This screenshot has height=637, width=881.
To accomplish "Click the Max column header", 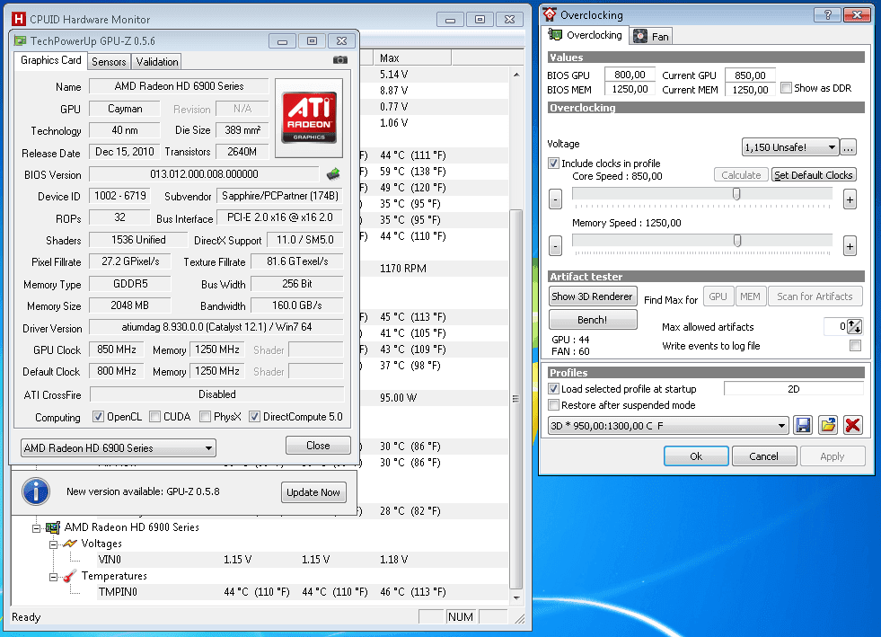I will coord(412,58).
